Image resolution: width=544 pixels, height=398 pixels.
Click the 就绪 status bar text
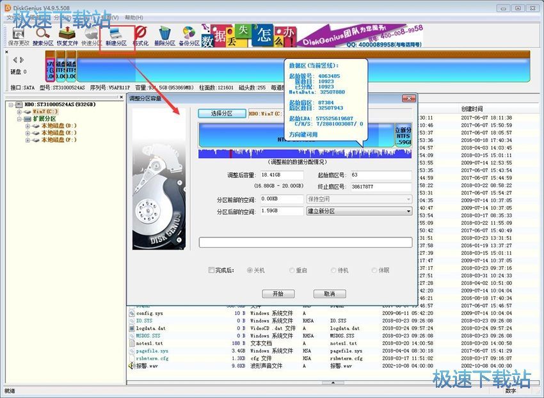(10, 391)
